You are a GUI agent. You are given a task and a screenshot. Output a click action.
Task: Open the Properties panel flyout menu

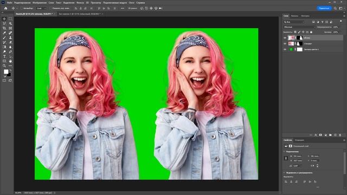pyautogui.click(x=344, y=140)
